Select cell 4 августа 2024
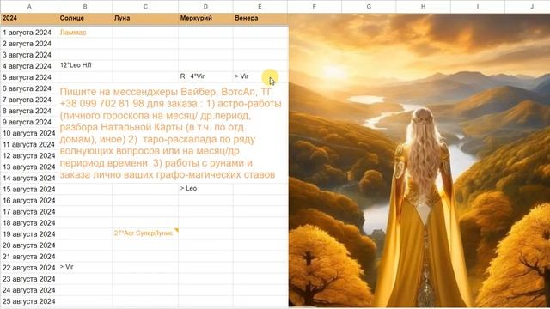Viewport: 550px width, 309px height. [29, 66]
